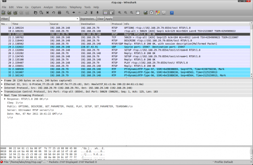This screenshot has height=165, width=253.
Task: Open the Go menu
Action: [27, 7]
